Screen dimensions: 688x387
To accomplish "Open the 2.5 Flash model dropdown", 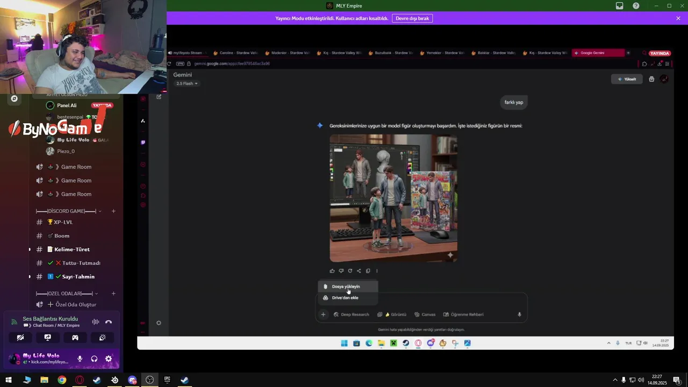I will (187, 83).
